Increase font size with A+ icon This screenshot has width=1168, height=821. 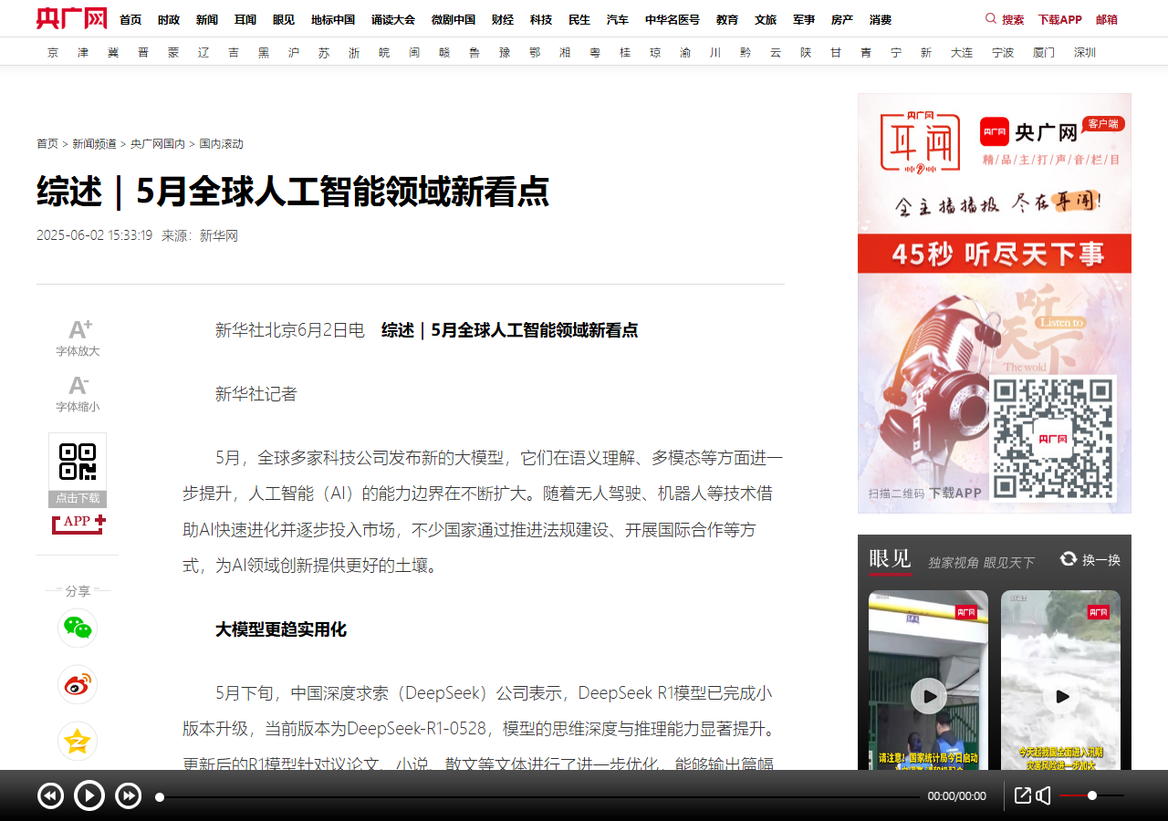pyautogui.click(x=80, y=329)
